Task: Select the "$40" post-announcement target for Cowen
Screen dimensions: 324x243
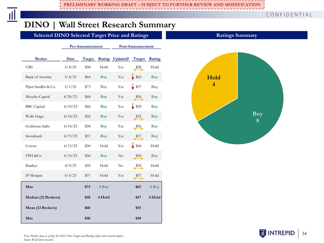Action: [x=139, y=146]
